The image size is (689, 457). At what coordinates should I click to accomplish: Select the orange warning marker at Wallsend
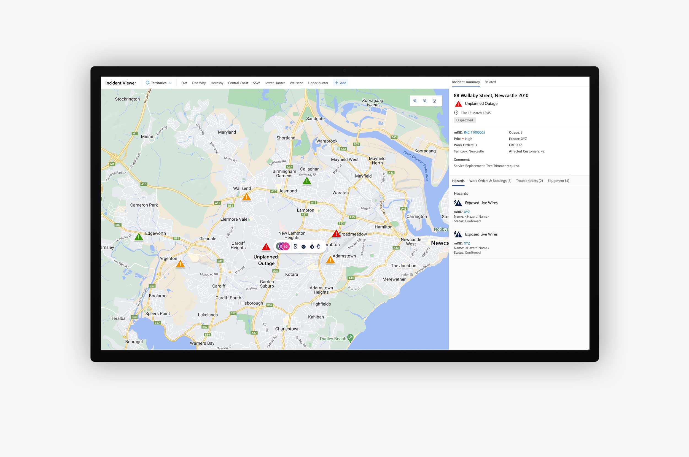(x=246, y=197)
